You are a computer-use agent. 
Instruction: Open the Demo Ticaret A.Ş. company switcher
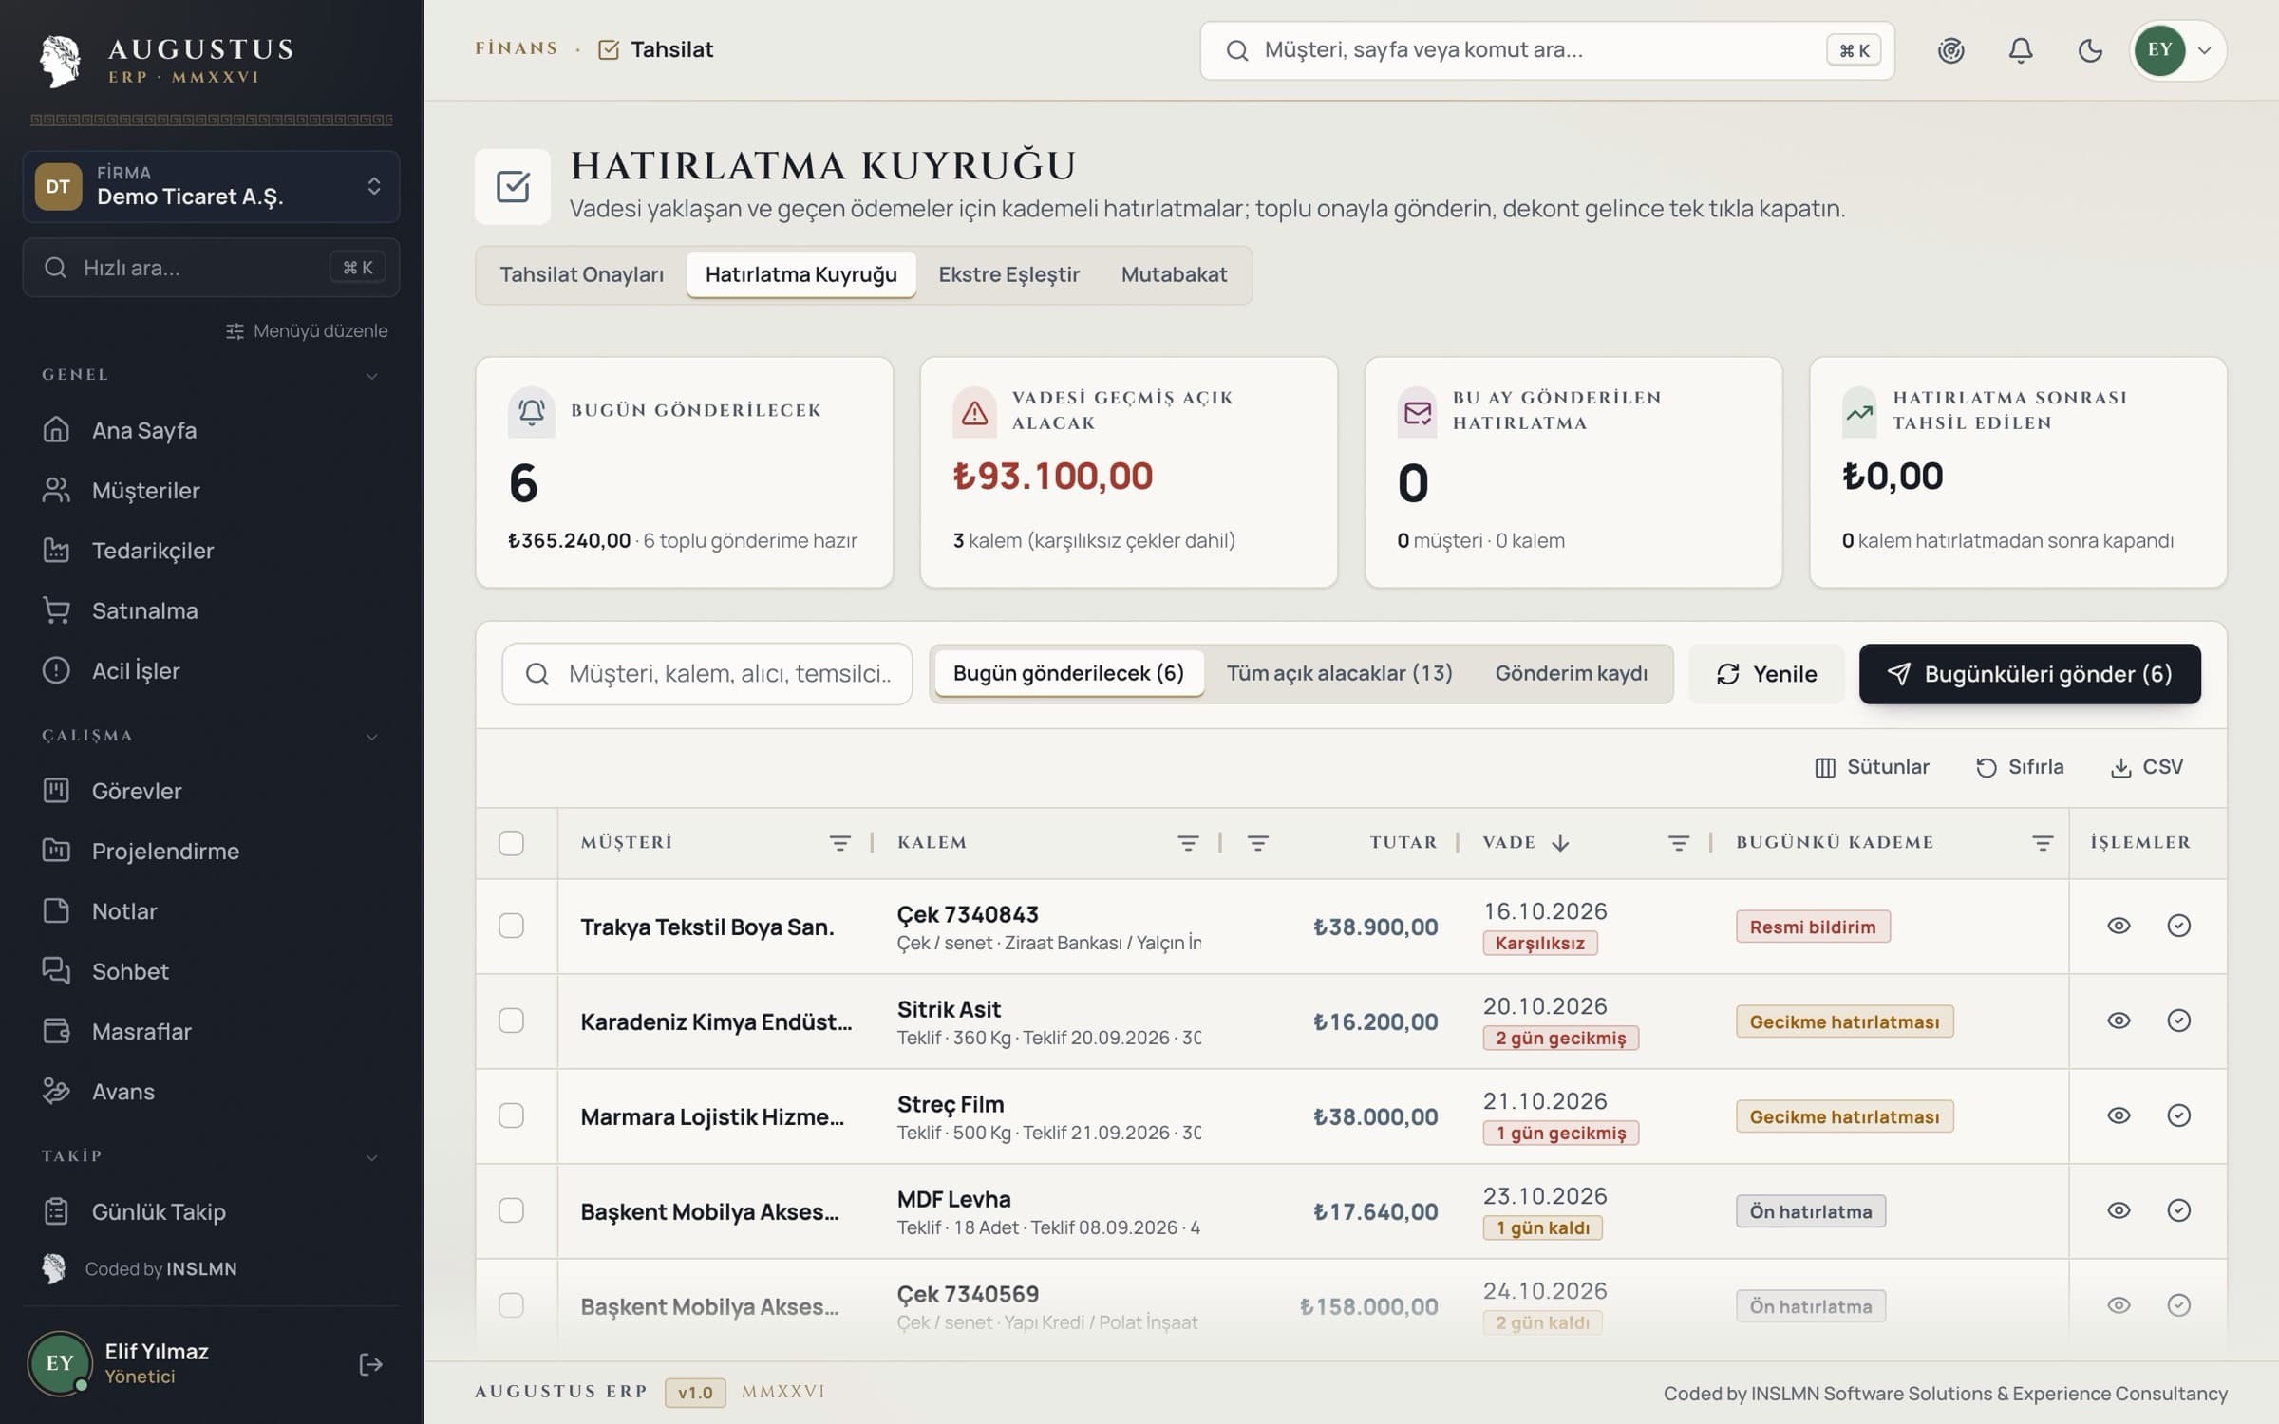(x=211, y=186)
